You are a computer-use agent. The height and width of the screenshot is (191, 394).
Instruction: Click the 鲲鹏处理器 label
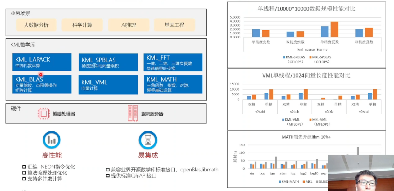click(x=64, y=114)
